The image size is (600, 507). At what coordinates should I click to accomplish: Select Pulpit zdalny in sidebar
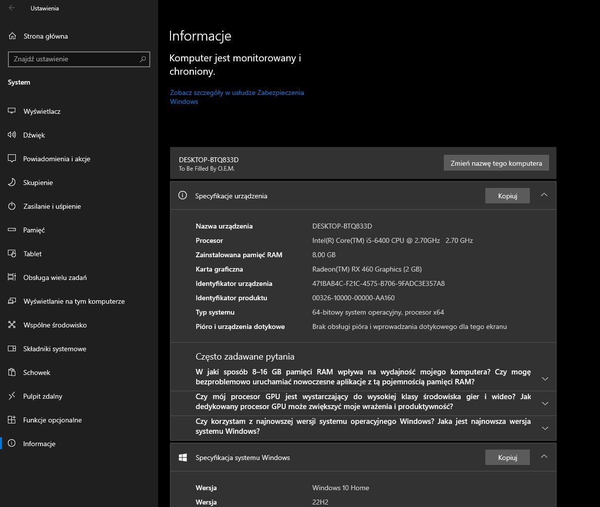click(79, 396)
